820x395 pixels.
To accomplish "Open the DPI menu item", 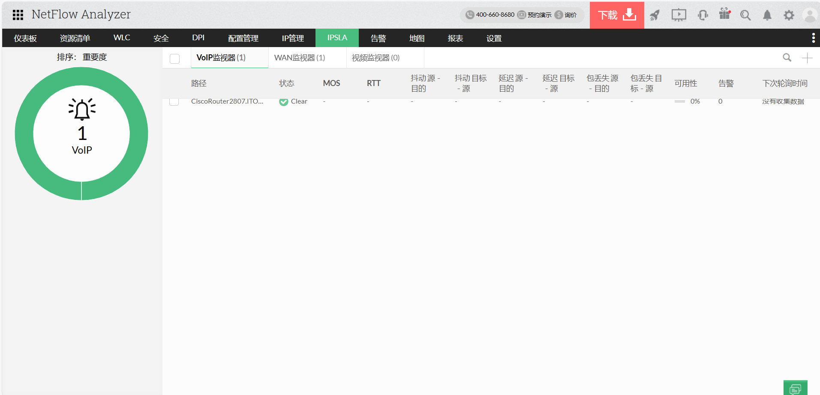I will click(198, 38).
